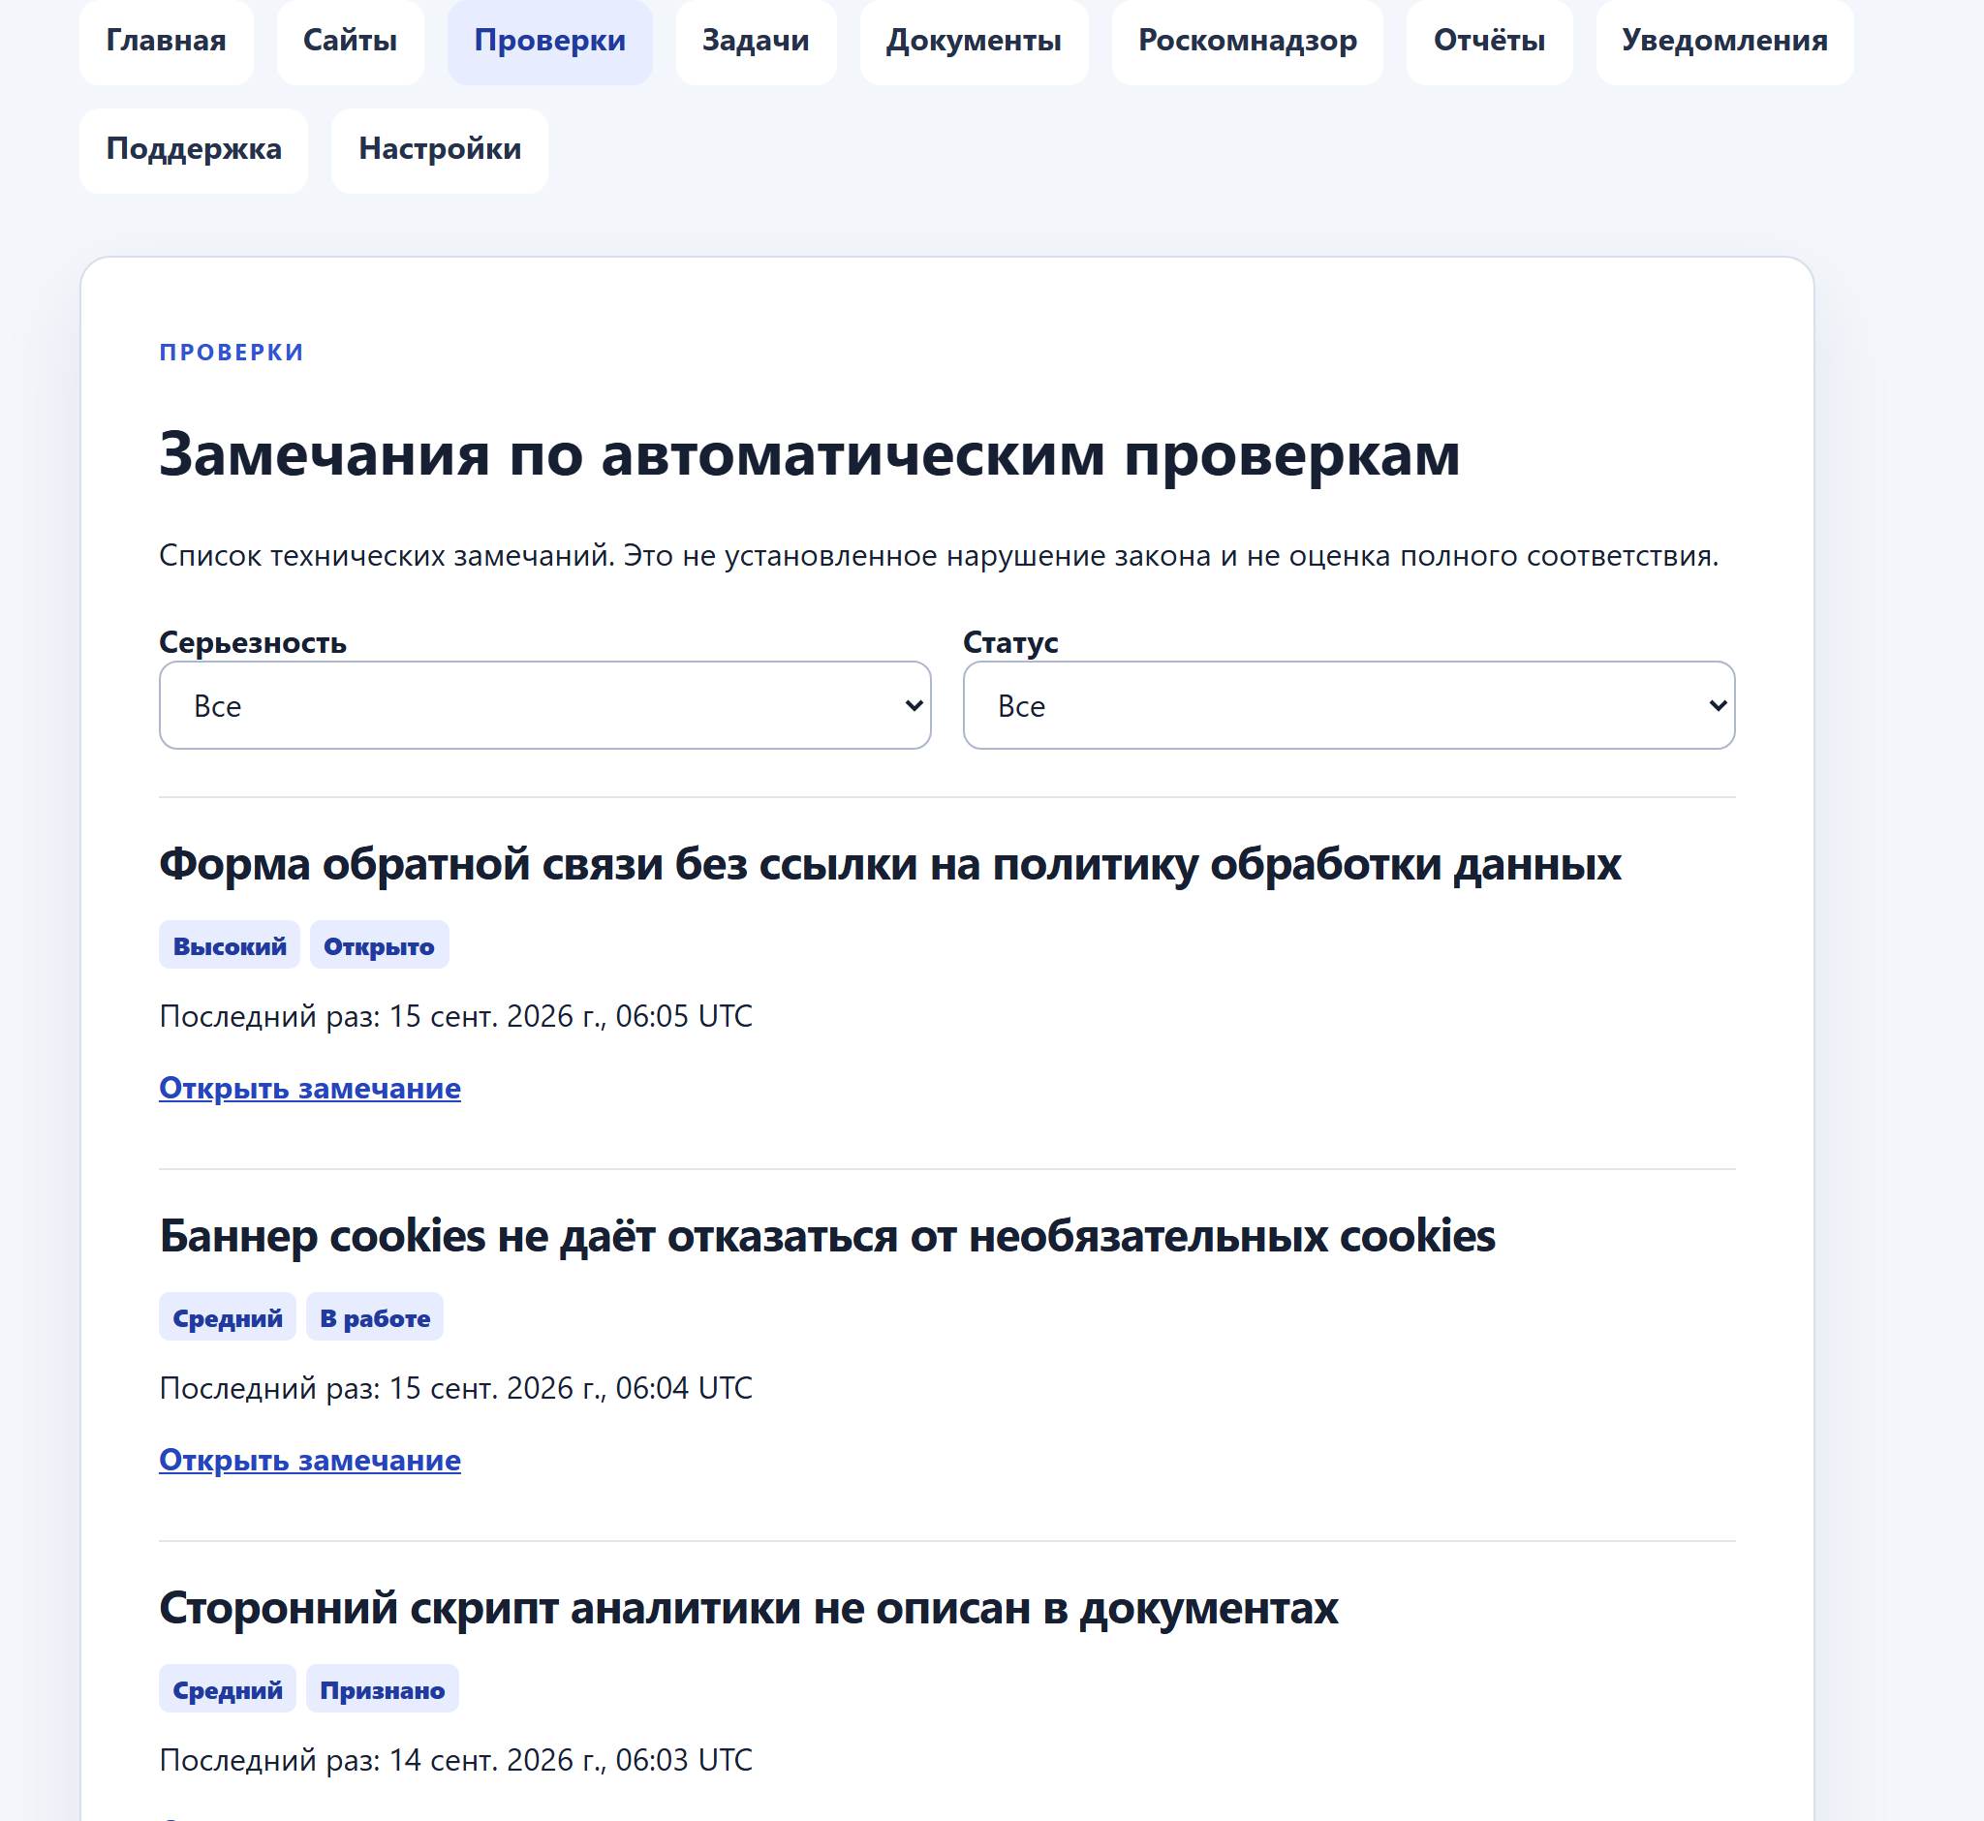
Task: Expand the Серьезность filter dropdown
Action: 545,704
